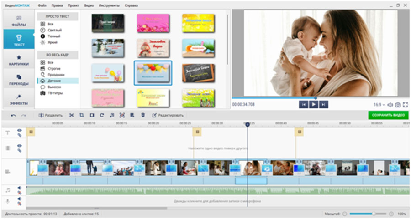Click the rotate clip icon
This screenshot has width=411, height=219.
click(102, 115)
